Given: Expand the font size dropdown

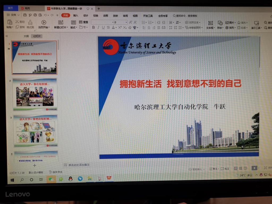Looking at the screenshot, I should pos(126,22).
